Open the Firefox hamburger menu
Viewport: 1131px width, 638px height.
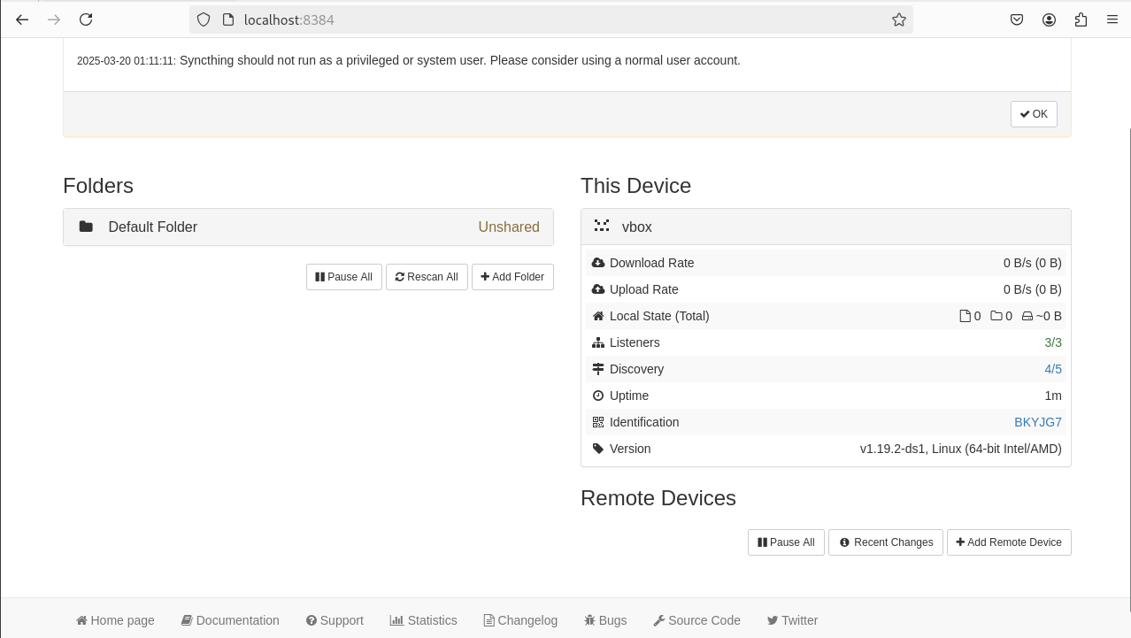1112,19
